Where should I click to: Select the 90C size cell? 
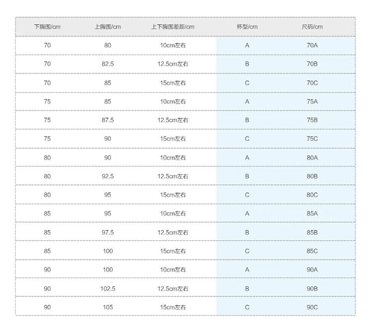(312, 307)
